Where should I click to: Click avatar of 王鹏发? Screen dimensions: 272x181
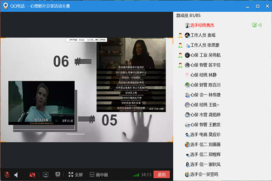187,125
